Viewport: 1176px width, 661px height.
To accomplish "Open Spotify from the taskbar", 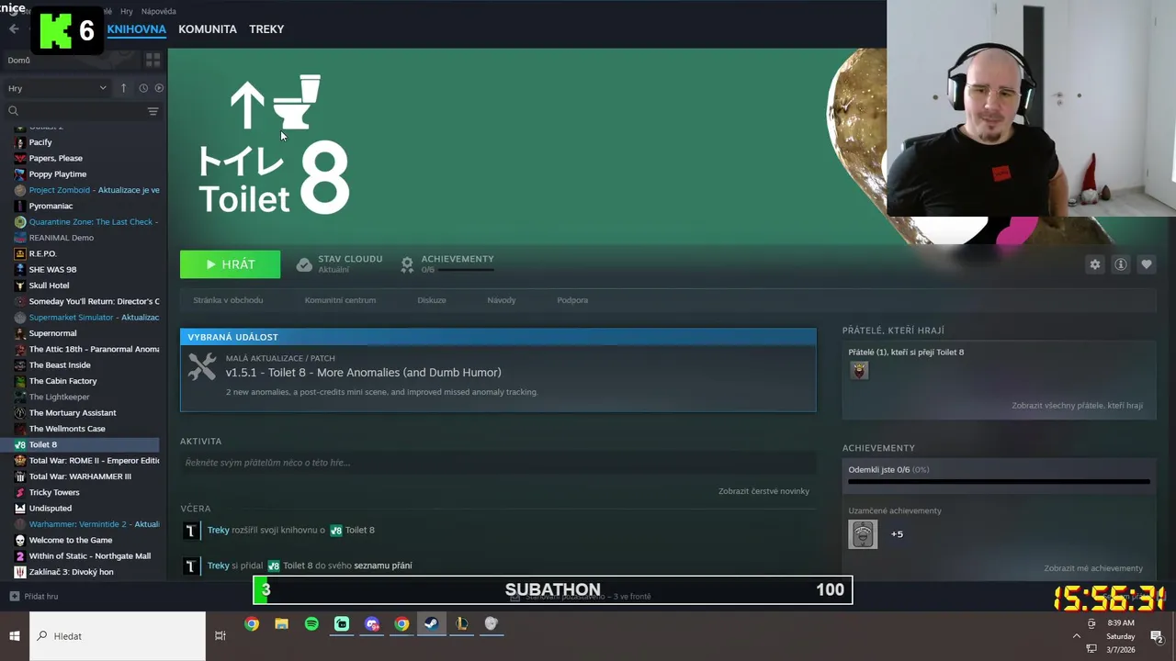I will [x=311, y=623].
